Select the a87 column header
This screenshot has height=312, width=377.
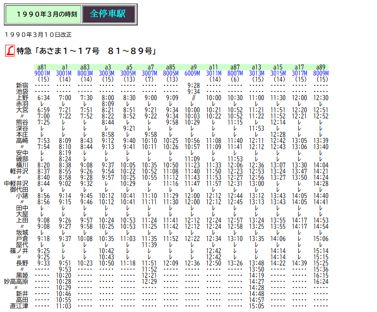[235, 67]
